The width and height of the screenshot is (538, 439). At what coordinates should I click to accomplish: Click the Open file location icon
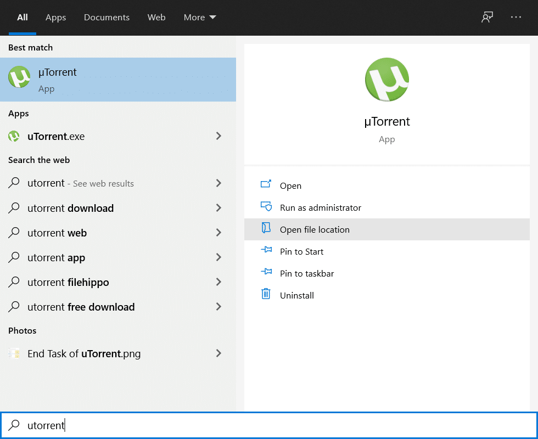(266, 229)
